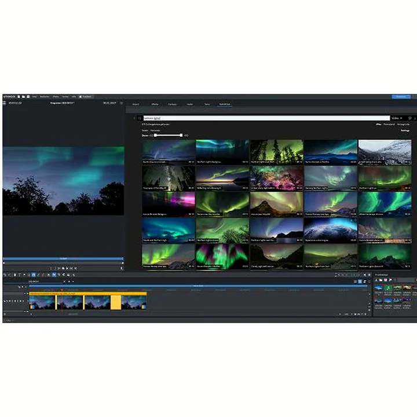Viewport: 417px width, 417px height.
Task: Open the Hilfe menu
Action: click(74, 97)
